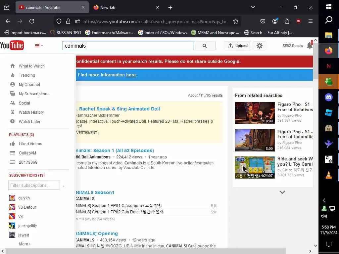Open the Windows Start menu

click(329, 7)
